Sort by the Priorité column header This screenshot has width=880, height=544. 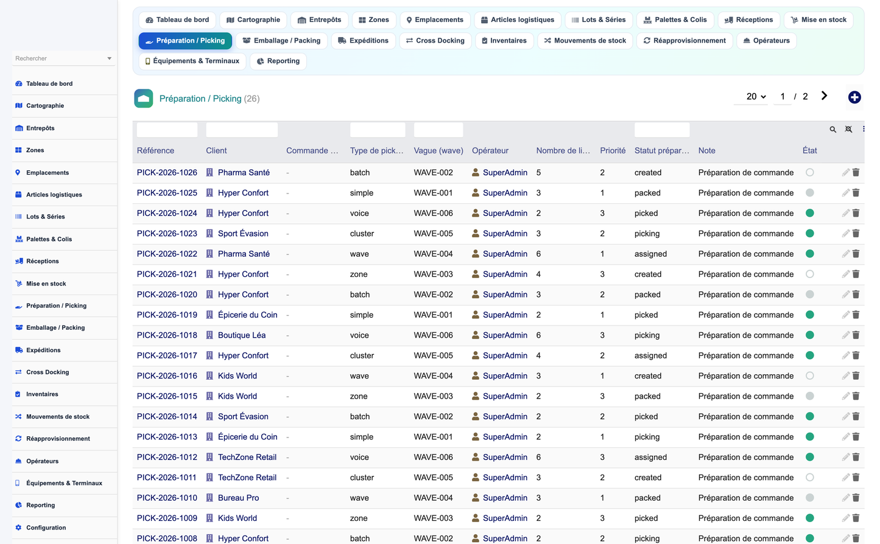tap(613, 151)
